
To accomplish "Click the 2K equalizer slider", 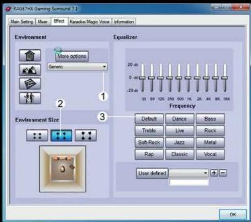I will pos(197,78).
